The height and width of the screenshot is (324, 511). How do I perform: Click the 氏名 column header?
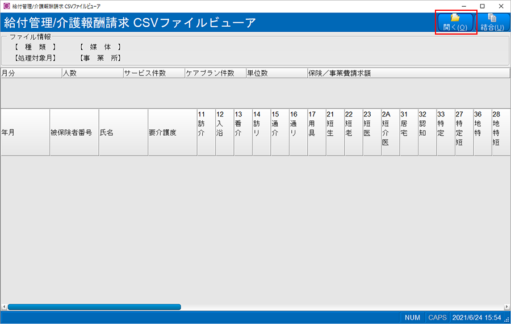123,132
